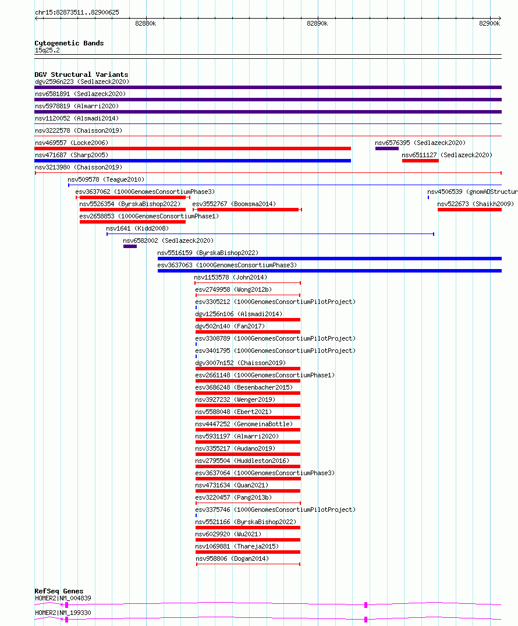The image size is (518, 626).
Task: Click the 15q25.2 cytogenetic band label
Action: coord(47,50)
